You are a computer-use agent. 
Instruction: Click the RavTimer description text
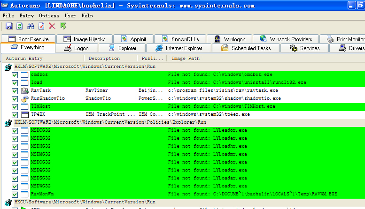tap(97, 90)
